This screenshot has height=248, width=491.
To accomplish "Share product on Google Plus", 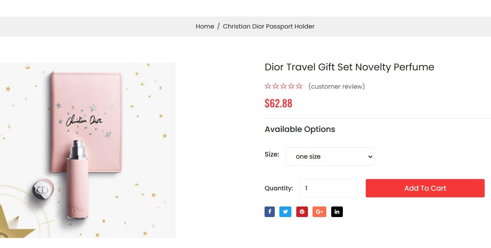I will click(x=319, y=212).
